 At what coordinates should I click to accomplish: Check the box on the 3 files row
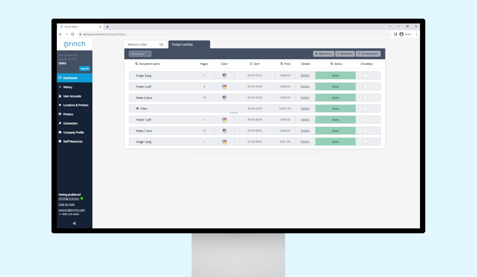click(x=366, y=109)
